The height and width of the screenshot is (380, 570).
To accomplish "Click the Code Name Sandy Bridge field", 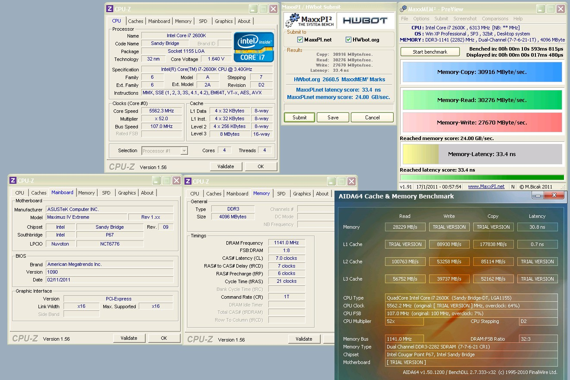I will click(165, 44).
